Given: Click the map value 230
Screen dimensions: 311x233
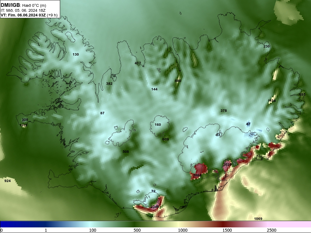Looking at the screenshot, I should (x=267, y=46).
